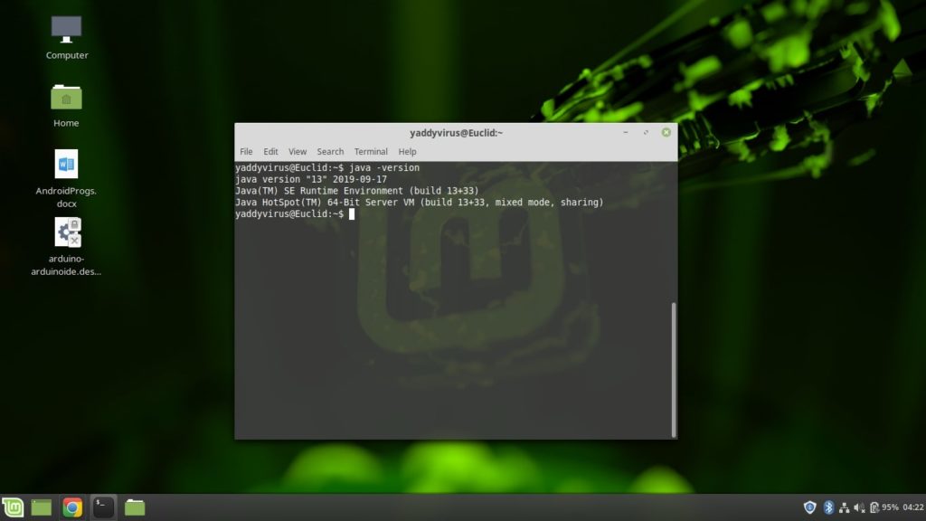This screenshot has height=521, width=926.
Task: Open the Terminal menu
Action: [370, 151]
